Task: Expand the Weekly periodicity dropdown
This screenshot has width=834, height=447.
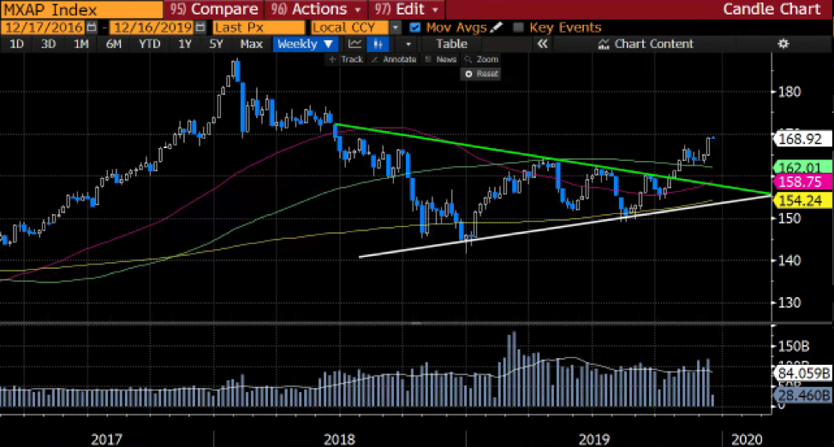Action: [306, 44]
